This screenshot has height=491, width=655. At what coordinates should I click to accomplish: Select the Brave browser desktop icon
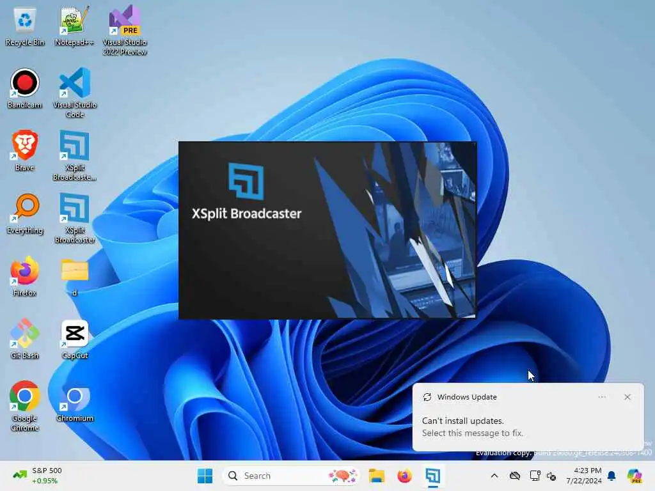(25, 151)
